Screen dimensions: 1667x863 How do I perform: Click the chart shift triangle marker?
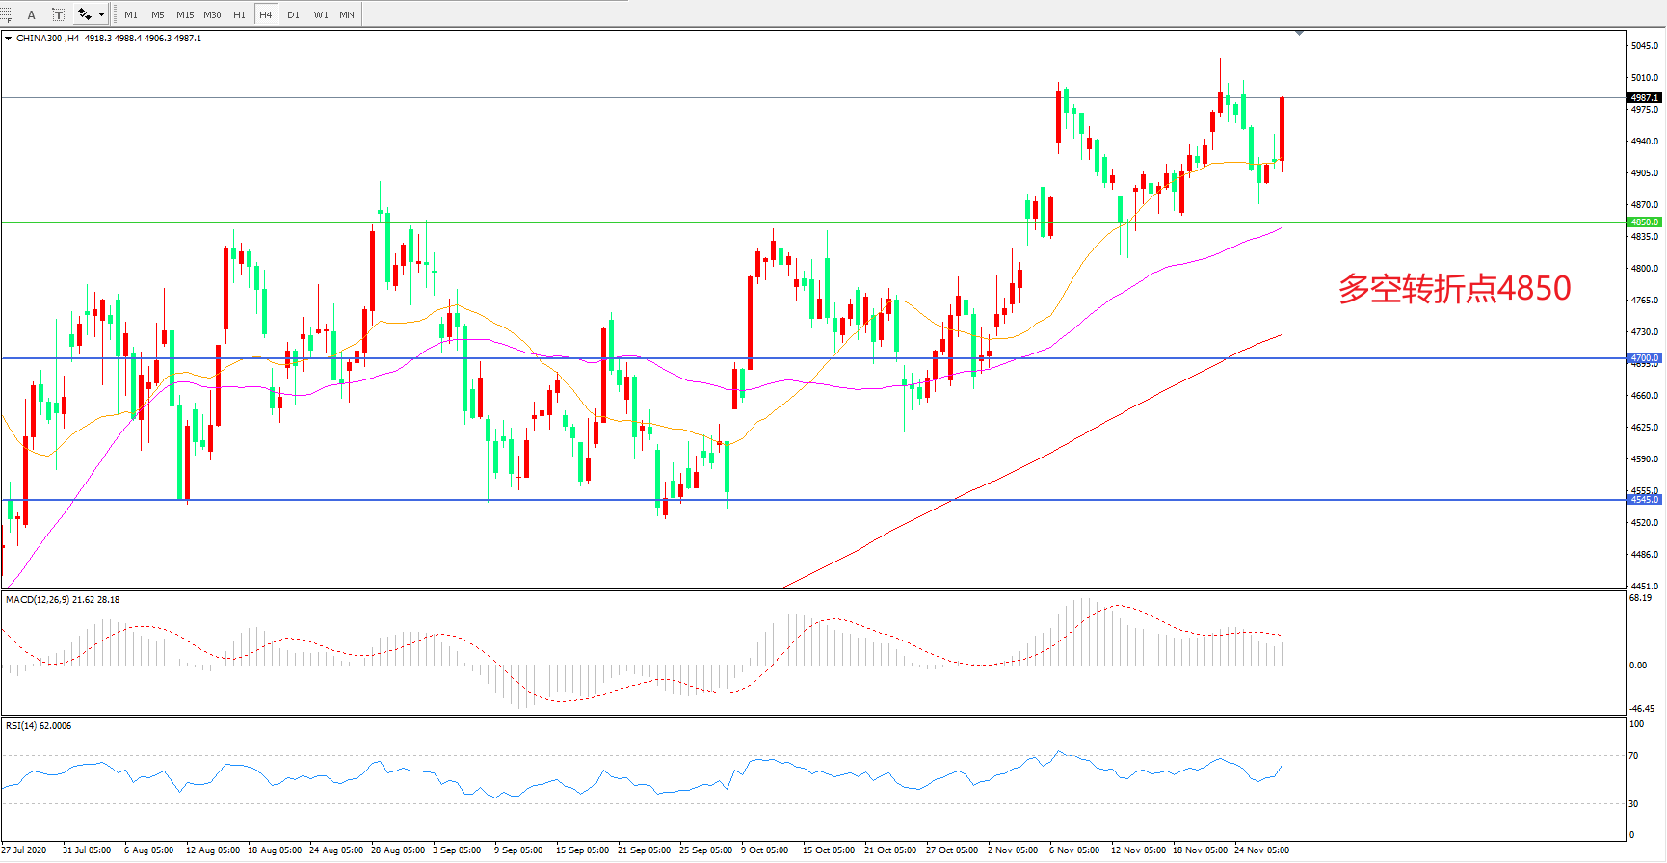click(x=1299, y=33)
